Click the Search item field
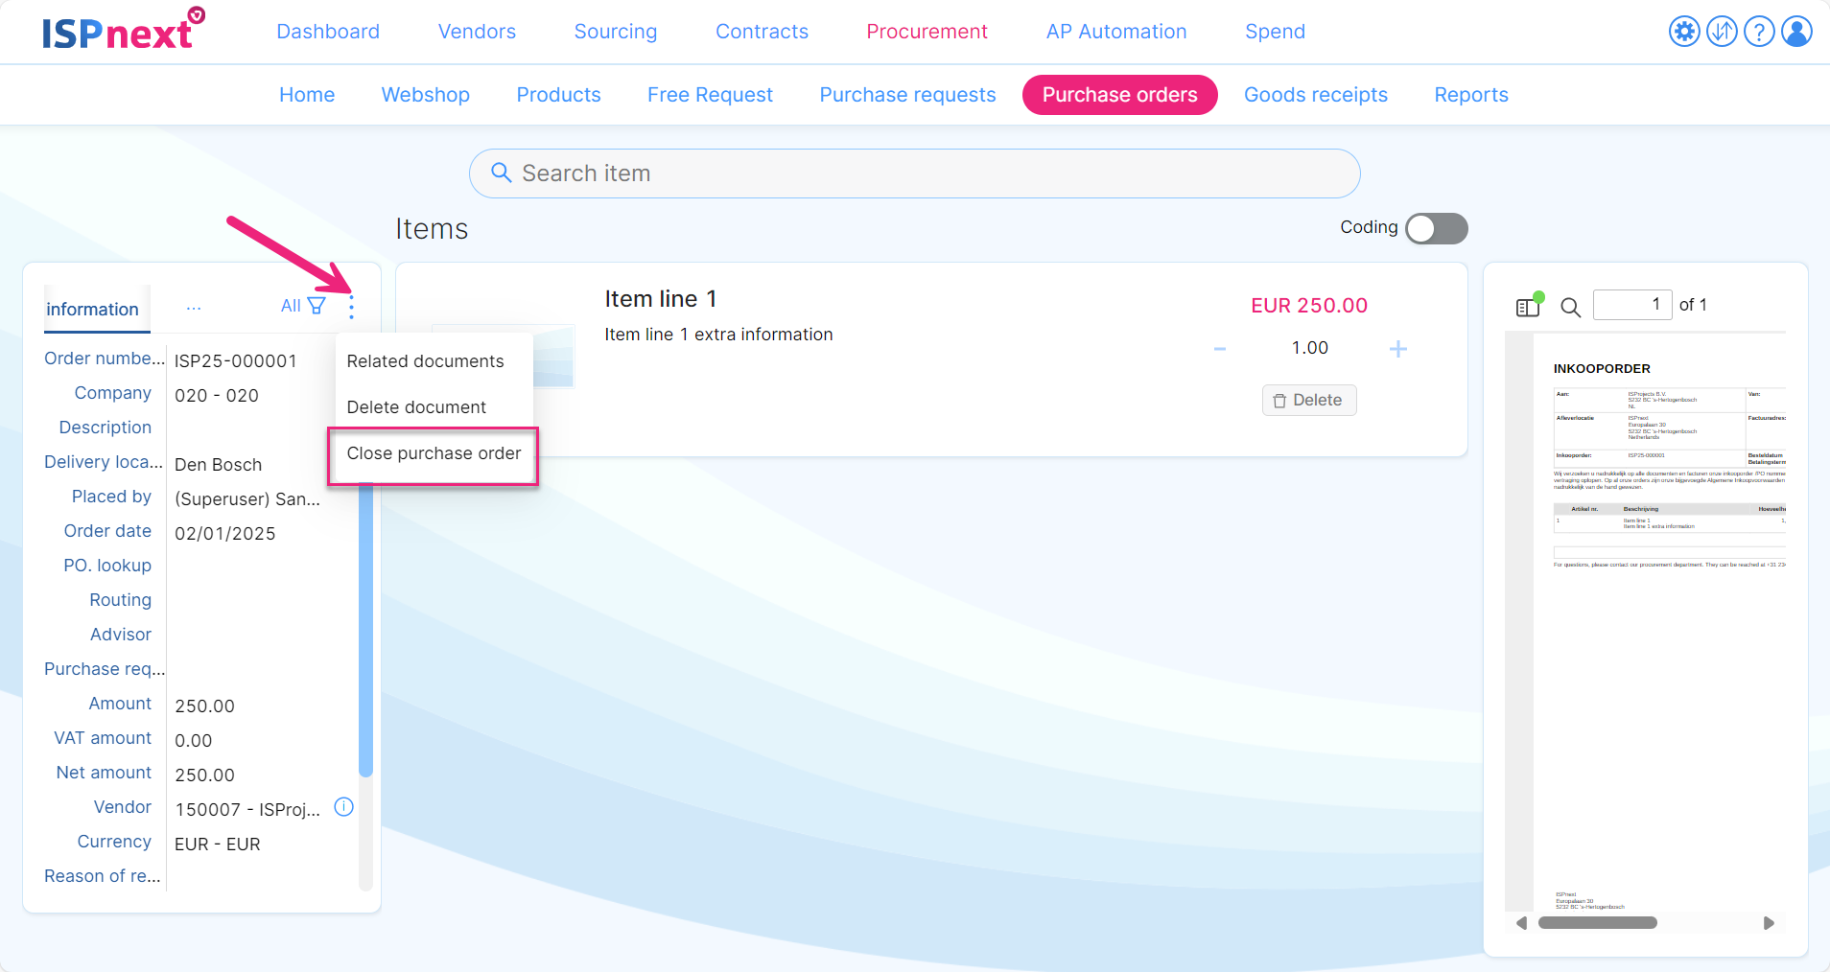This screenshot has height=972, width=1830. pyautogui.click(x=915, y=174)
